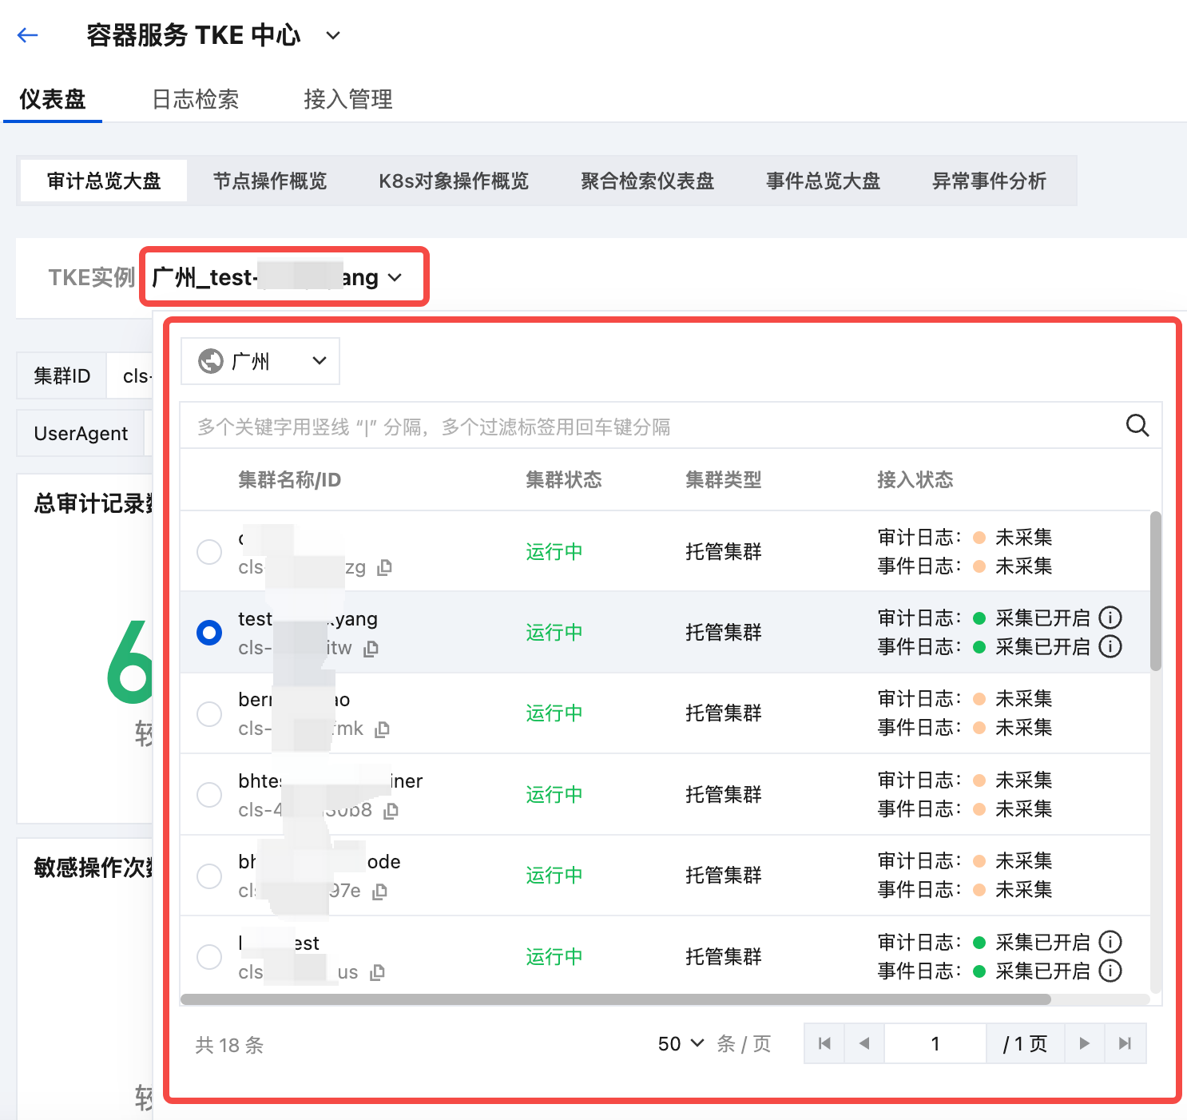Viewport: 1187px width, 1120px height.
Task: Open the 节点操作概览 dashboard tab
Action: tap(270, 181)
